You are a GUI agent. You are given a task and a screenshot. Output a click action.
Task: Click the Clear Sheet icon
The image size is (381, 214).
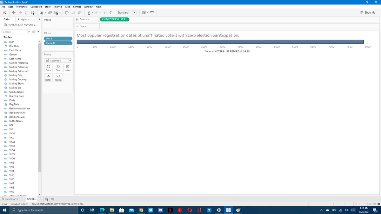click(x=56, y=13)
